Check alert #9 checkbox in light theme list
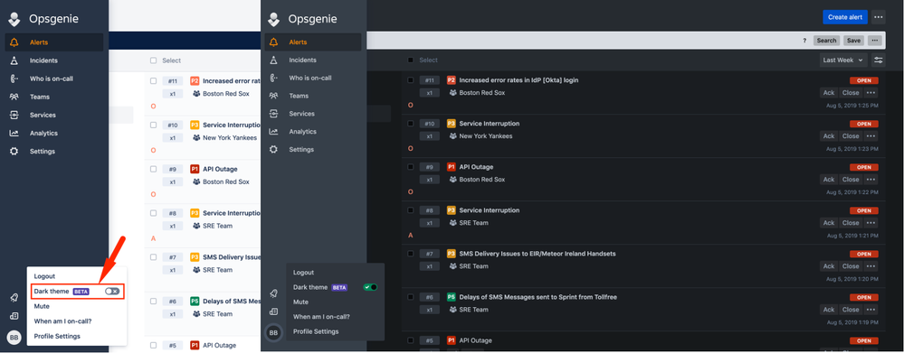The width and height of the screenshot is (904, 353). 153,169
